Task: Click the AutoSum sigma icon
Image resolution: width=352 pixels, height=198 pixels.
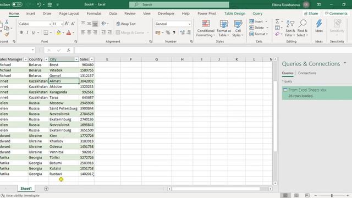Action: [277, 21]
